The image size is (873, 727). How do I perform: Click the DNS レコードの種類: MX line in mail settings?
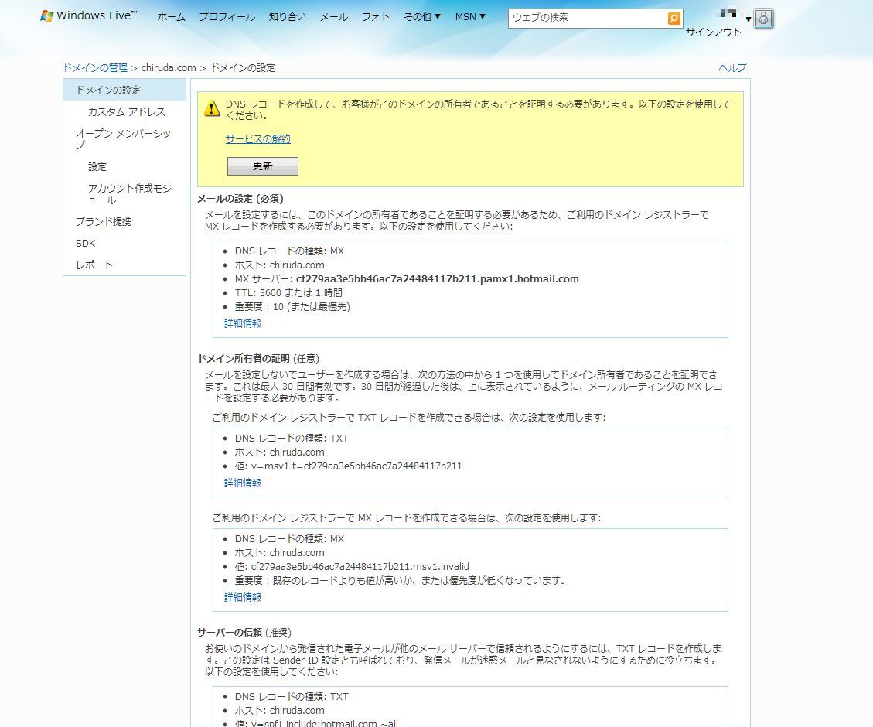pyautogui.click(x=289, y=251)
